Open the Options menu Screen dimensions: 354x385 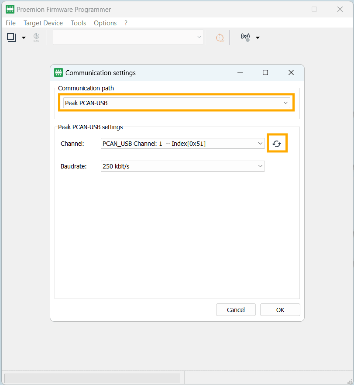(x=105, y=23)
